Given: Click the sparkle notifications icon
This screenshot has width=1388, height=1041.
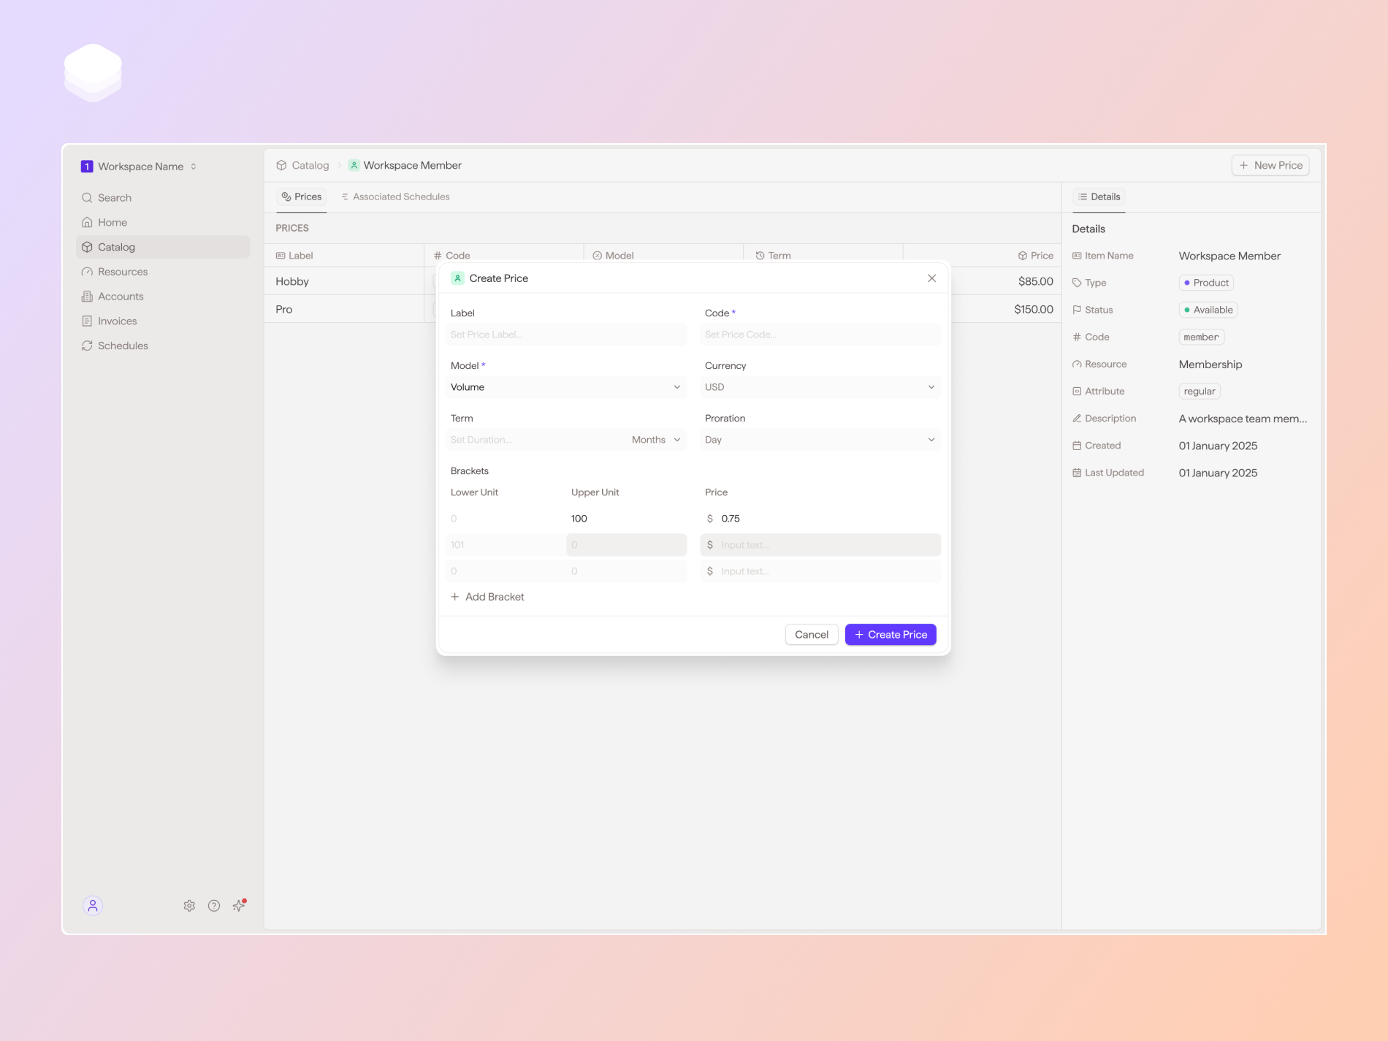Looking at the screenshot, I should (239, 906).
